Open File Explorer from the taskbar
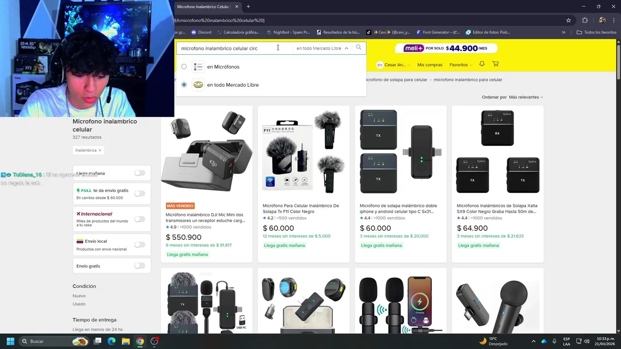 click(126, 341)
